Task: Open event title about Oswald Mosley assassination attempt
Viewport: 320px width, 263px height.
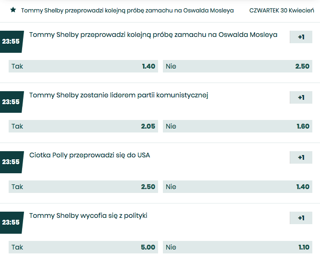Action: click(x=153, y=35)
